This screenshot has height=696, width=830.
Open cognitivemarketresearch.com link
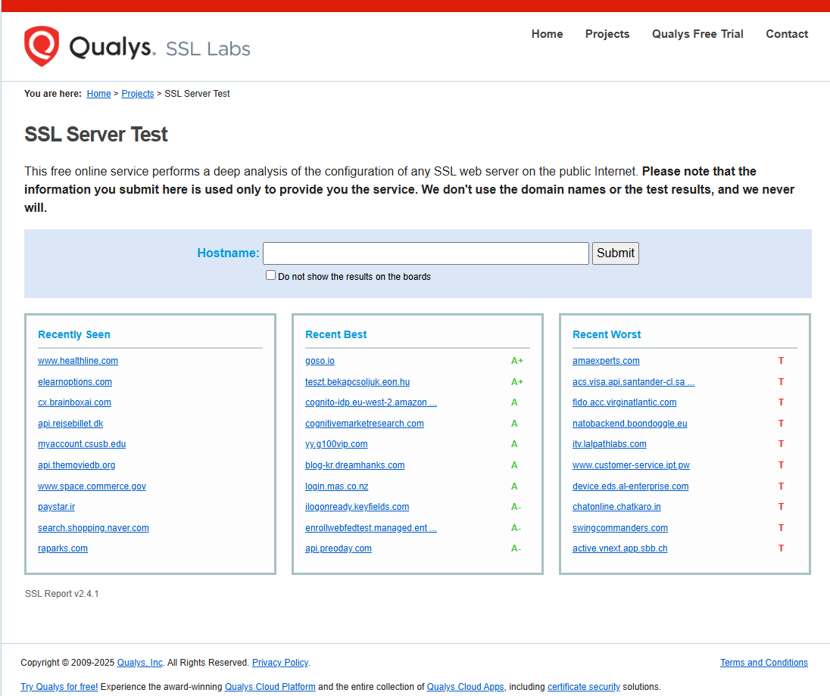tap(364, 424)
